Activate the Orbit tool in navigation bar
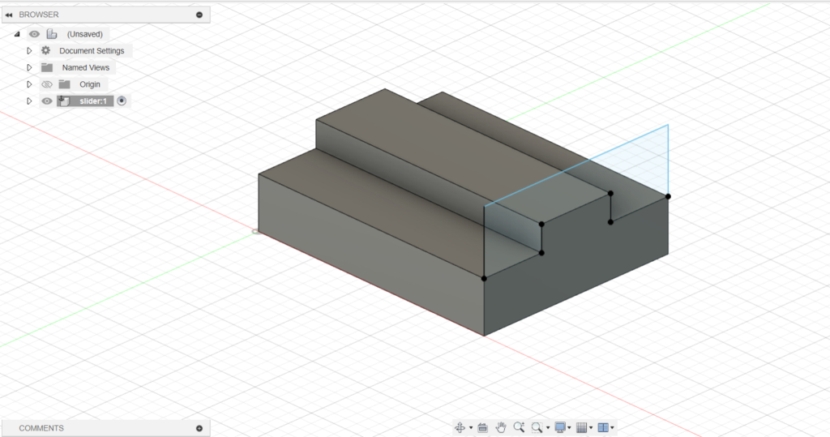Viewport: 830px width, 437px height. (x=460, y=427)
